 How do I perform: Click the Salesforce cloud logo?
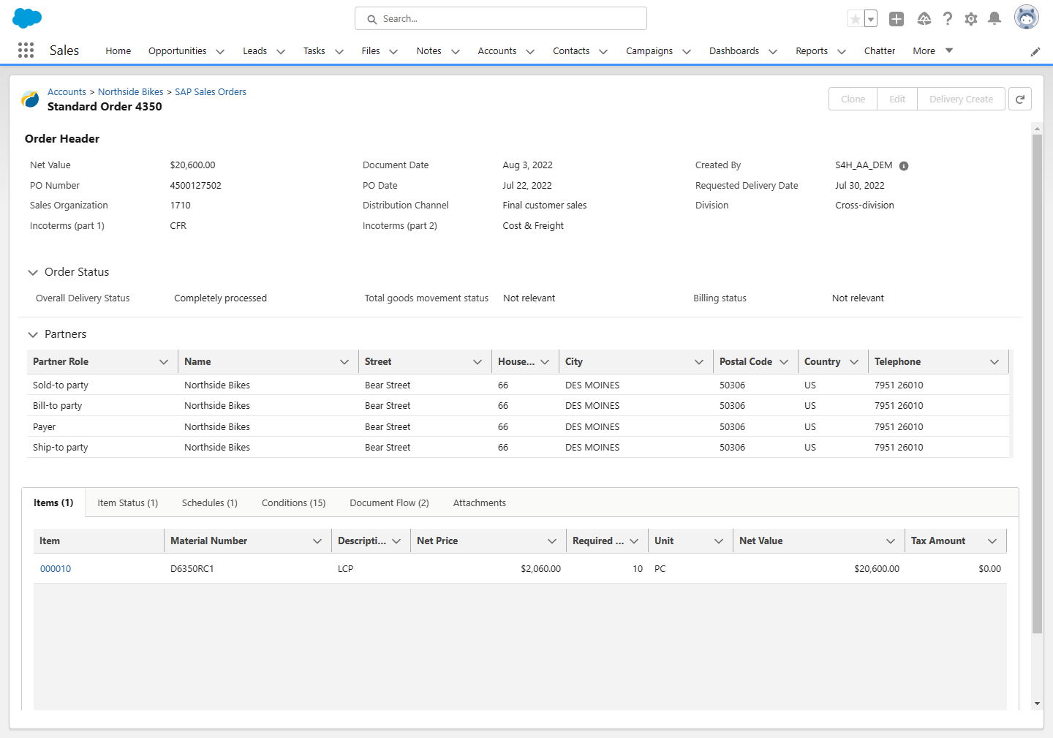click(28, 18)
